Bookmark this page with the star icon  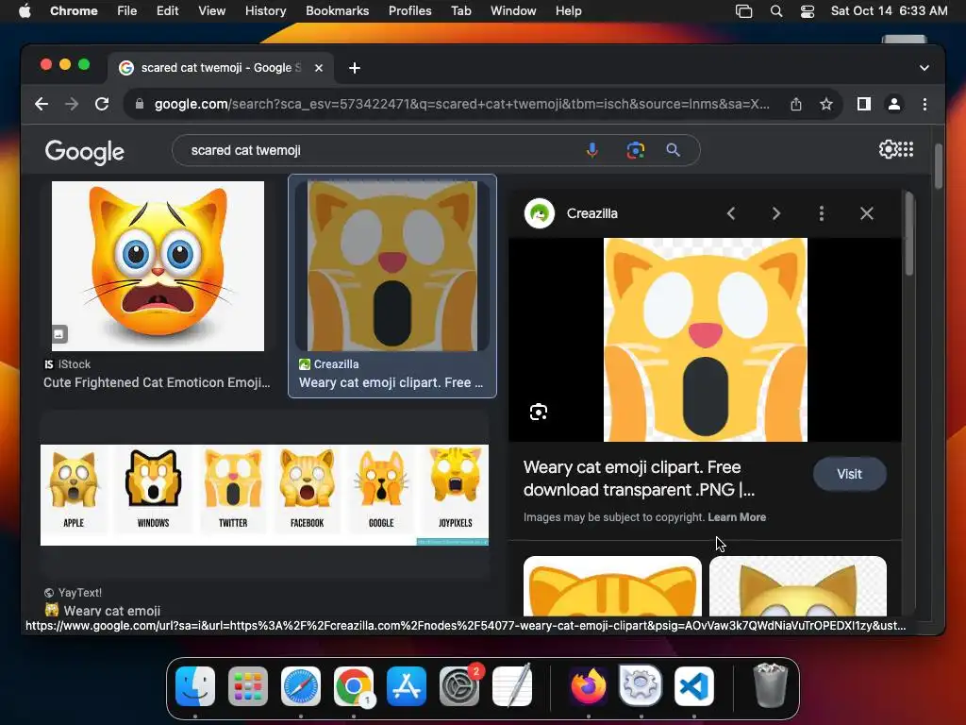826,104
